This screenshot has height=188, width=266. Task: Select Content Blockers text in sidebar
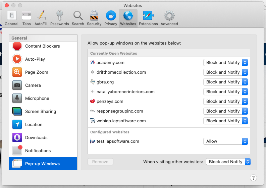[42, 46]
